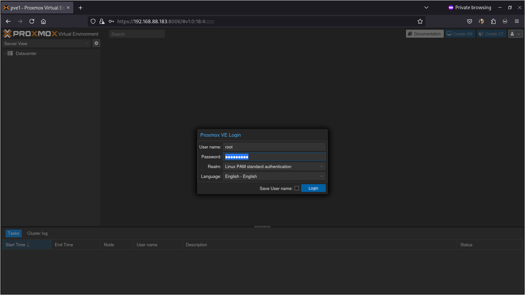Click the Password input field

tap(274, 157)
